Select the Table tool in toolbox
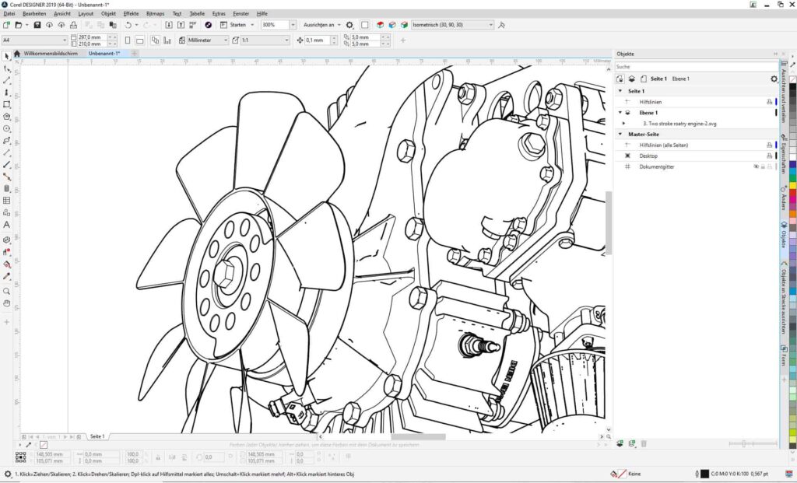Viewport: 797px width, 483px height. [6, 201]
